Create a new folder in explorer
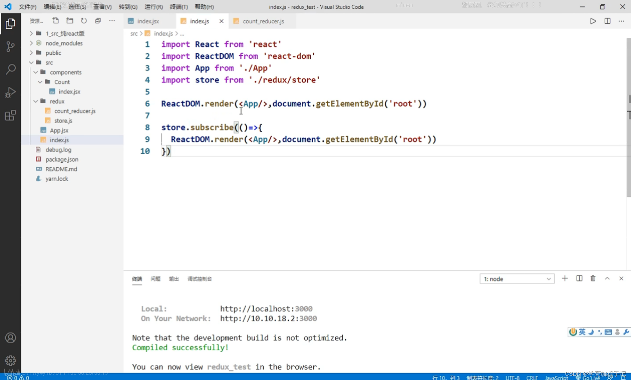 [x=70, y=21]
